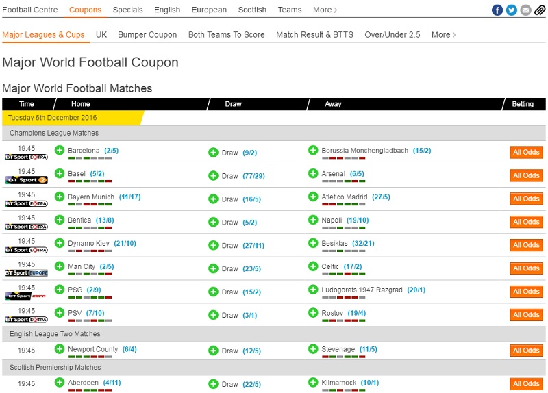Viewport: 548px width, 393px height.
Task: Open Football Centre tab
Action: tap(30, 10)
